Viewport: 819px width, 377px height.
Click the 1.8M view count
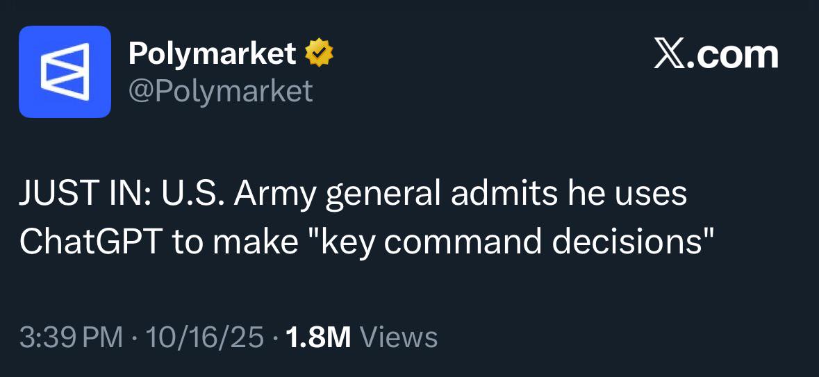click(x=317, y=337)
